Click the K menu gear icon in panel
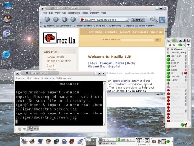194x146 pixels. click(x=24, y=141)
